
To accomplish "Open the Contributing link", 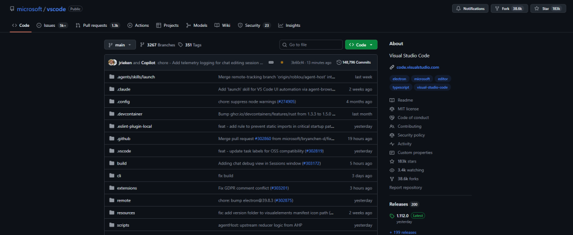I will tap(405, 126).
